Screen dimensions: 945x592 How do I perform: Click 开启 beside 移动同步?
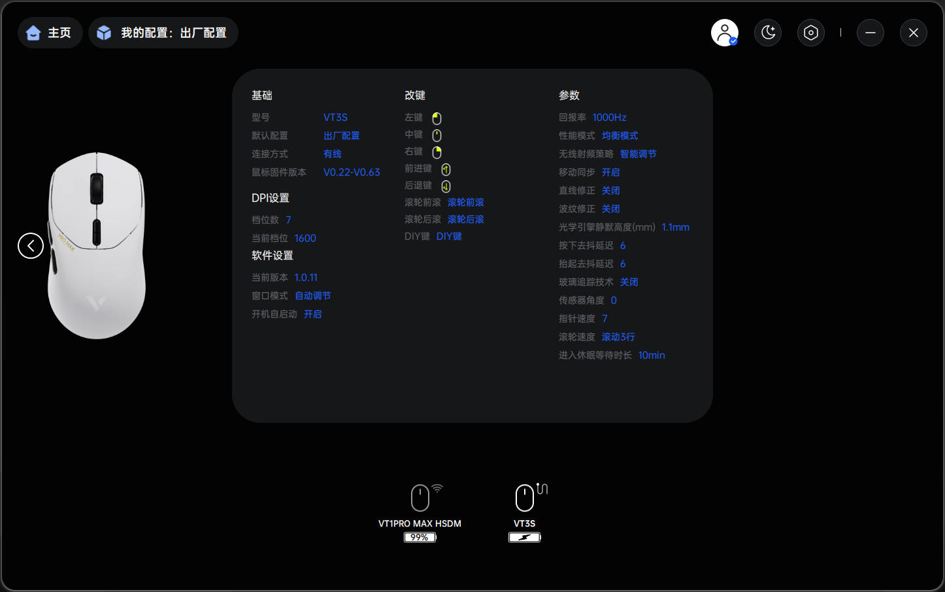(611, 173)
